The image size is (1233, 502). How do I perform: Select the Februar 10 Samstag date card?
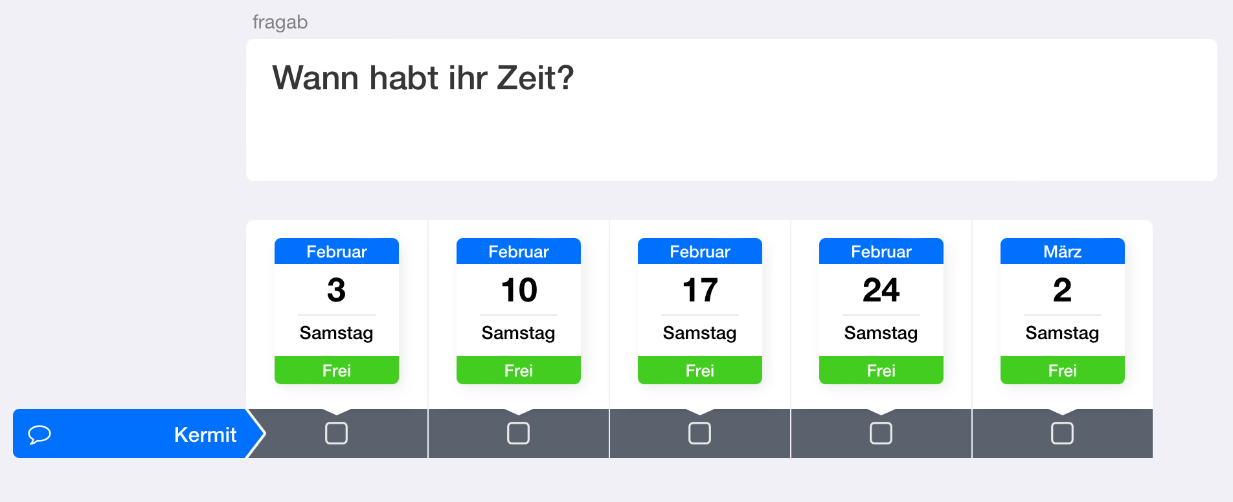518,304
